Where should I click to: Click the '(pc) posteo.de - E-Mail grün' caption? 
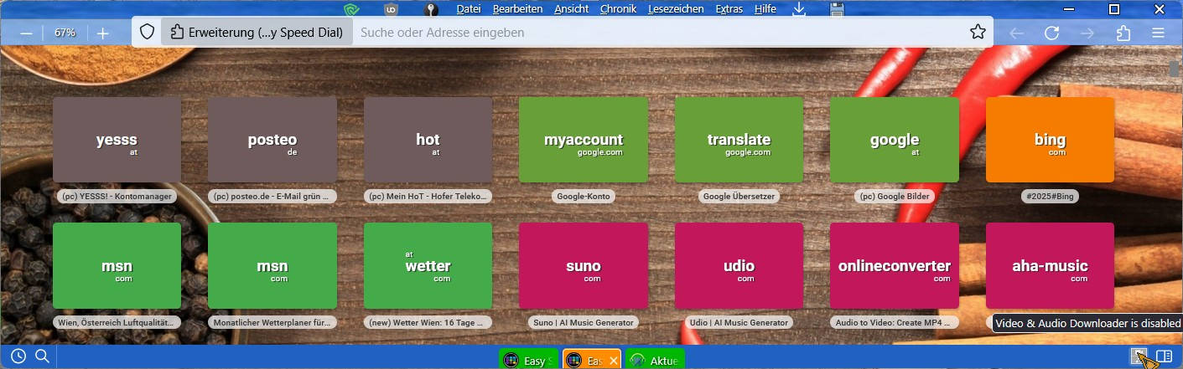[272, 197]
